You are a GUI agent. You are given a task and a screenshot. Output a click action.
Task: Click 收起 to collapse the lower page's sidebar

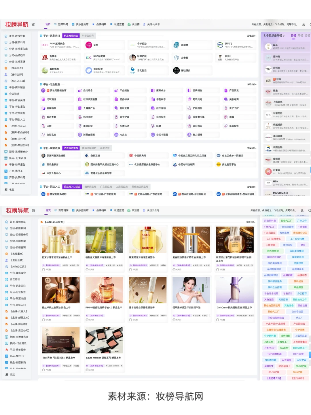[10, 375]
